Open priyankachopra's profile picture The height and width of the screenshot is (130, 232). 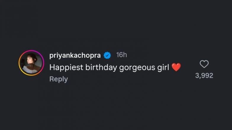31,63
